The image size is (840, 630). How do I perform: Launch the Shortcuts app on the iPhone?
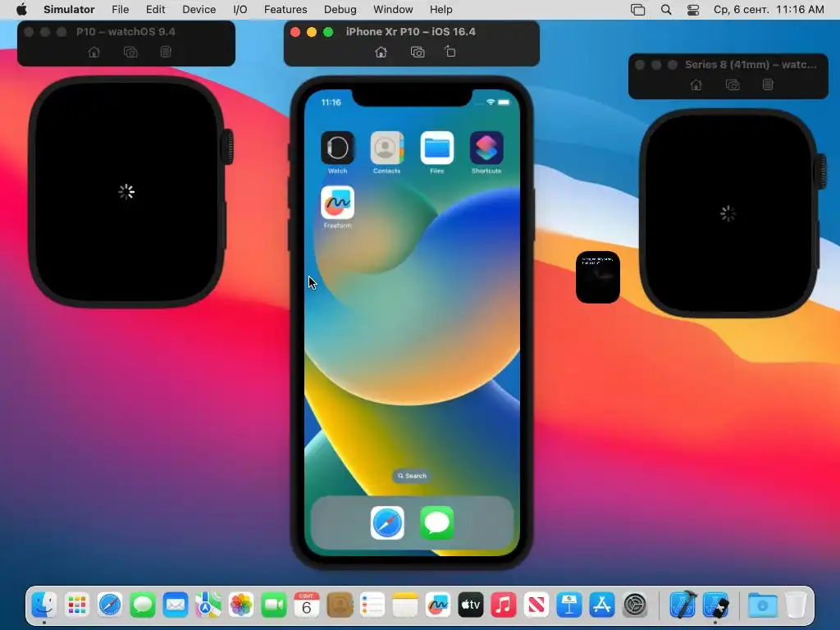click(486, 148)
